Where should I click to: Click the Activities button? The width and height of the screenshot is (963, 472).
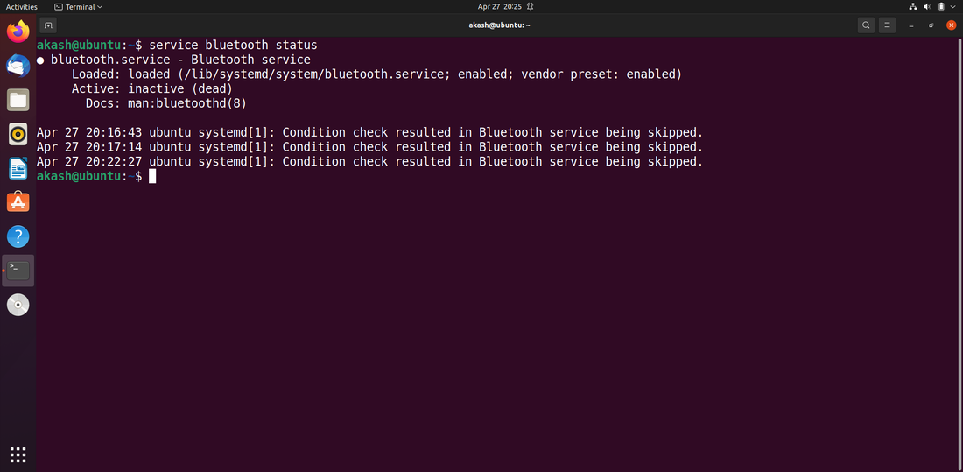[22, 7]
